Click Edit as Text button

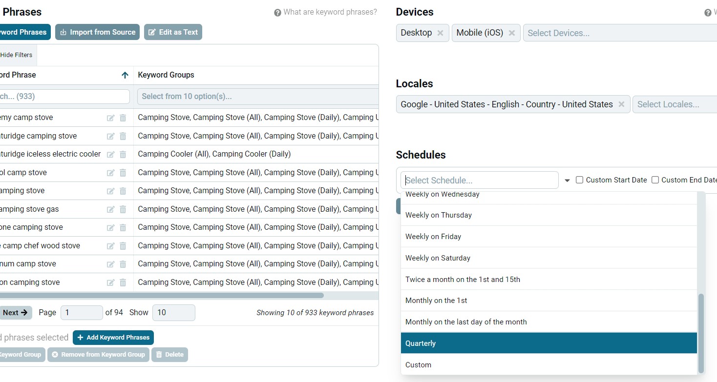(x=173, y=32)
